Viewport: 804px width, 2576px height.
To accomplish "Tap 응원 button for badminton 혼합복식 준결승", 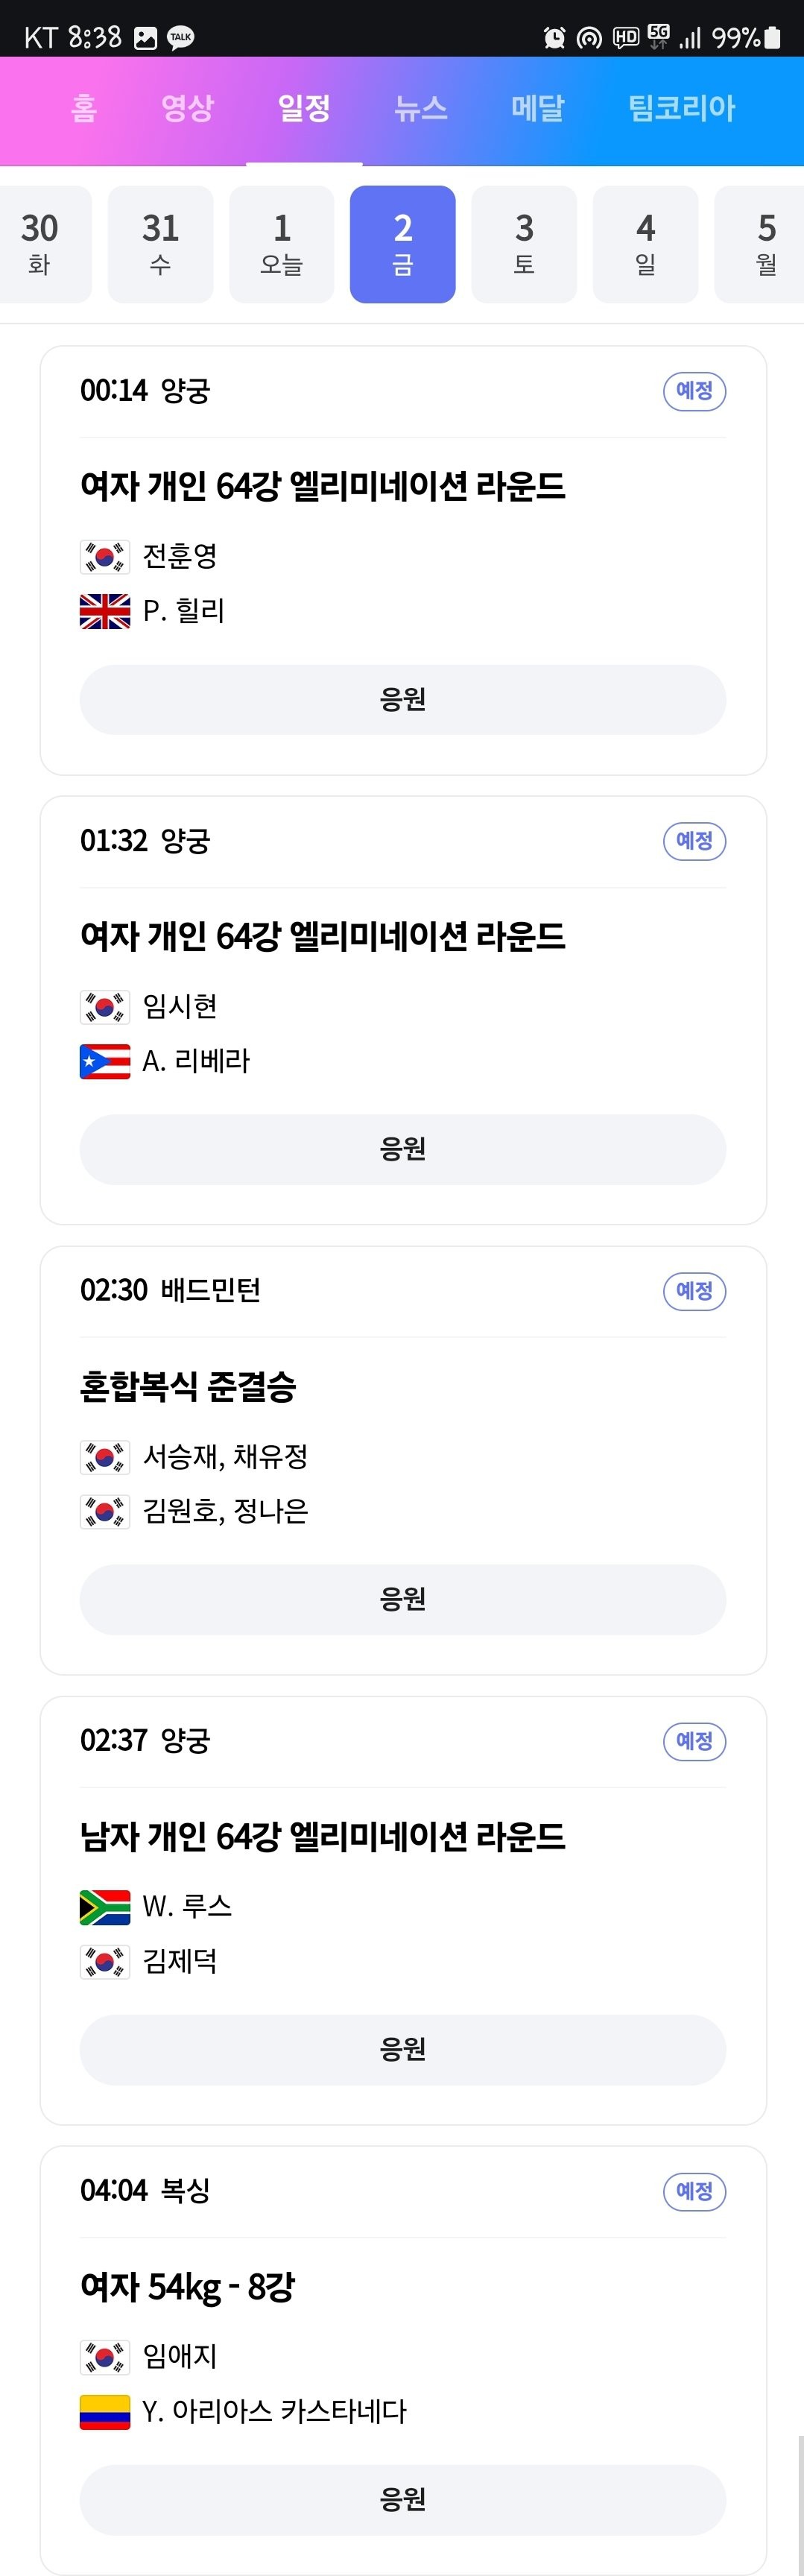I will [x=403, y=1599].
